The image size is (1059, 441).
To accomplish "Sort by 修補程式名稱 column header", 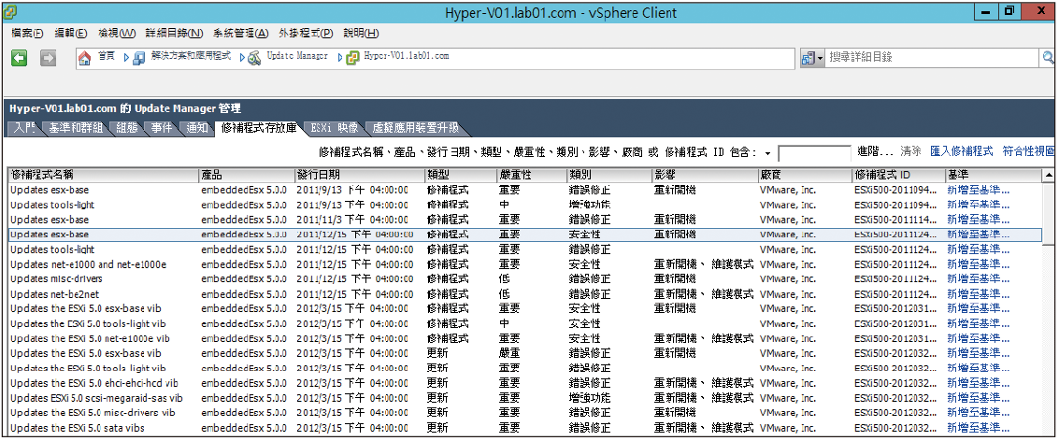I will [104, 175].
